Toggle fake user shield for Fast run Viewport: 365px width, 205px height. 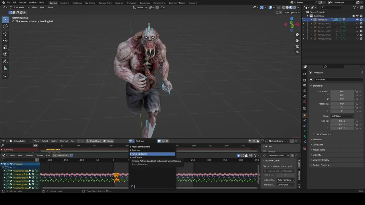pyautogui.click(x=159, y=141)
